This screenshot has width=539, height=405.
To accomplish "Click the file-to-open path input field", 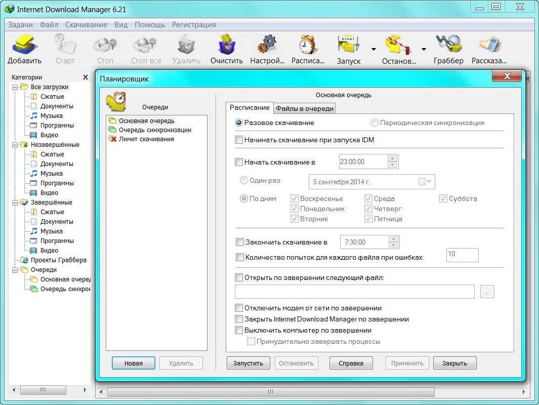I will (355, 292).
